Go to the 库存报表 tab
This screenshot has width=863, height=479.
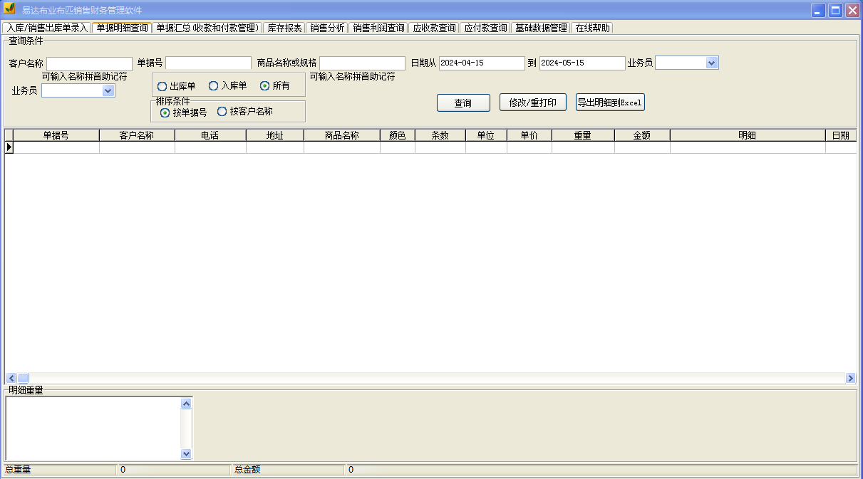pos(284,28)
